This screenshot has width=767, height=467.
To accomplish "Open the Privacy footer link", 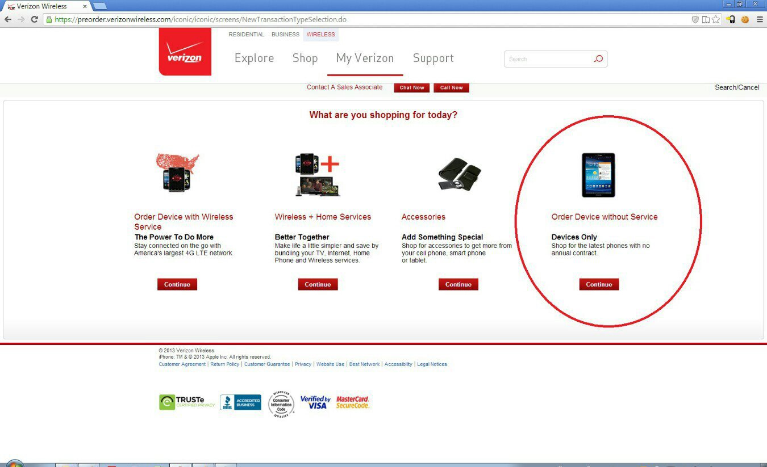I will pyautogui.click(x=303, y=364).
